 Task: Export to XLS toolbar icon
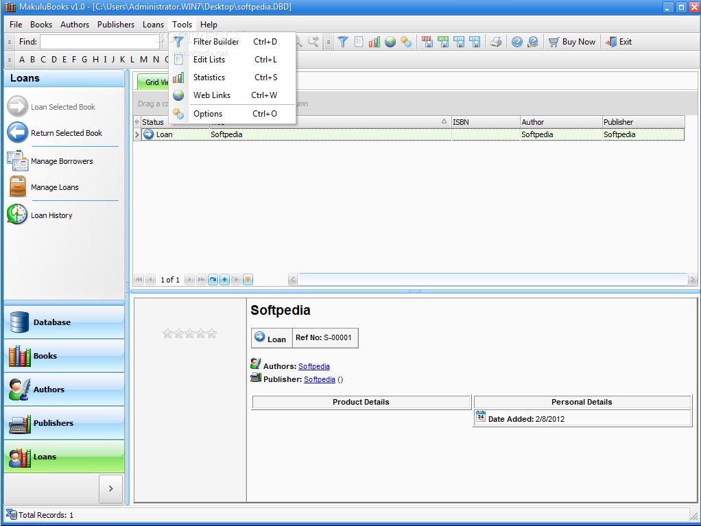[443, 42]
